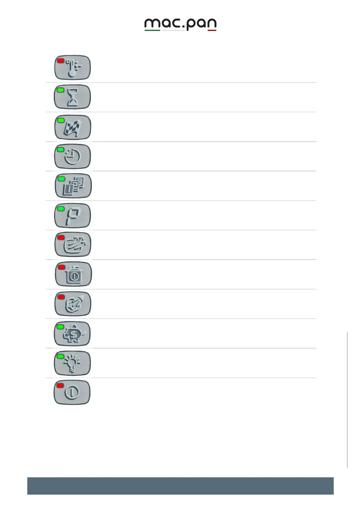361x511 pixels.
Task: Click the red LED on the thermometer button
Action: pos(61,61)
